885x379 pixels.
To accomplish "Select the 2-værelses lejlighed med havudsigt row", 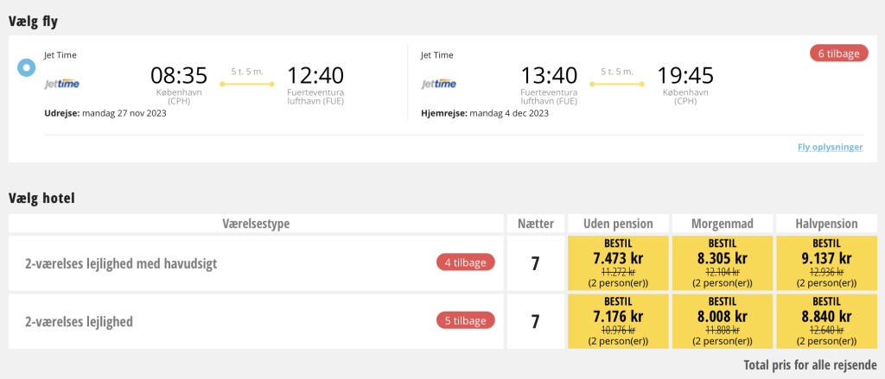I will click(121, 263).
